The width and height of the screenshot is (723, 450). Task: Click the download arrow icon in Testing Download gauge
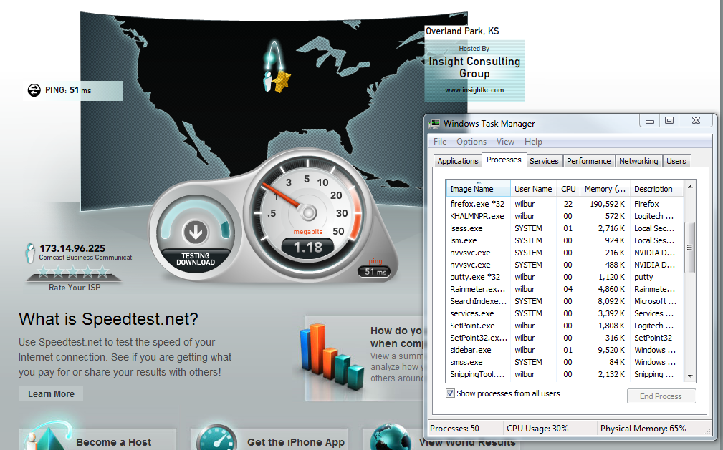pos(196,232)
